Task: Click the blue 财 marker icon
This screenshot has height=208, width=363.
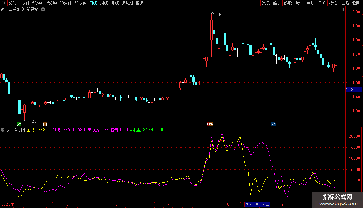Action: (x=273, y=124)
